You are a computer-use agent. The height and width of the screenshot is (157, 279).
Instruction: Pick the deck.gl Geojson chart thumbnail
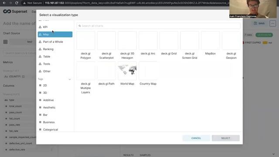tap(231, 41)
